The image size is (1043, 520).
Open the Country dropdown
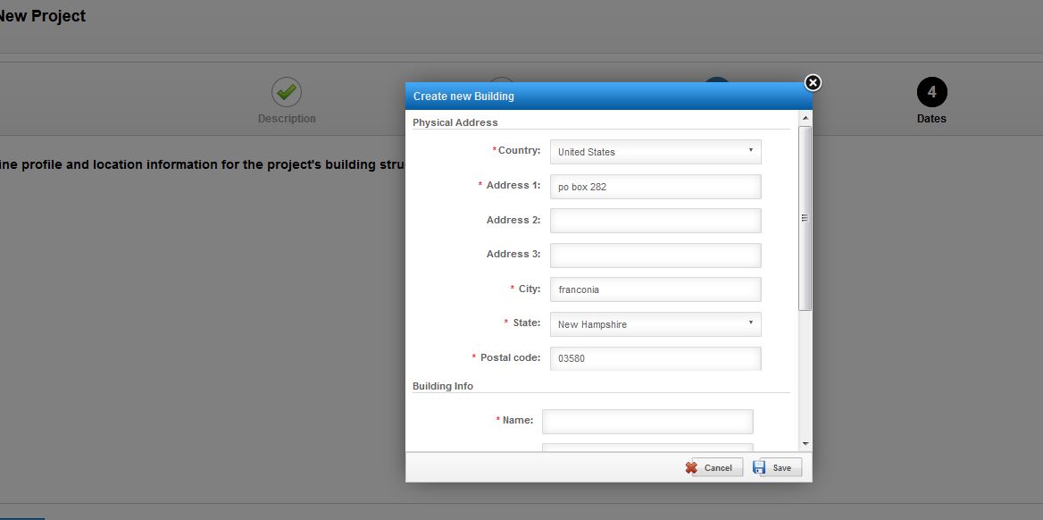[x=655, y=152]
